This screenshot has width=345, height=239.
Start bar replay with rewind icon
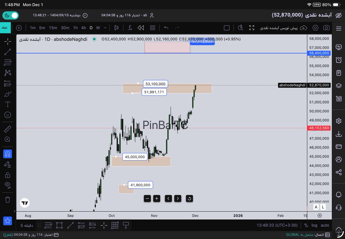tap(141, 28)
